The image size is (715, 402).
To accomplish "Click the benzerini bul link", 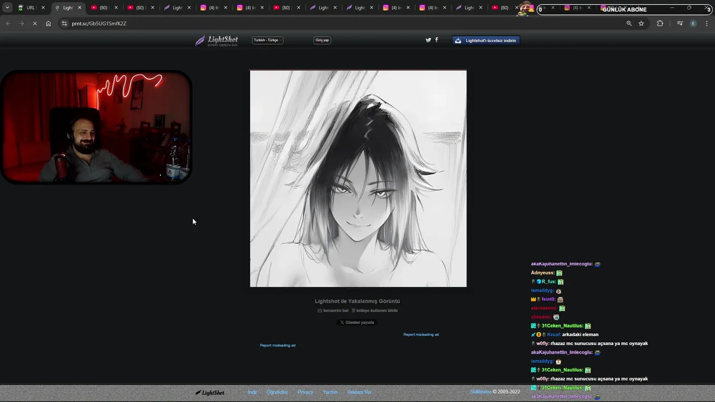I will click(333, 310).
